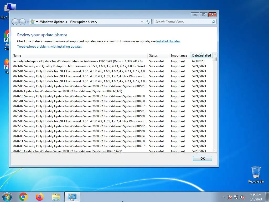Viewport: 269px width, 202px height.
Task: Click the scrollbar down arrow
Action: 215,150
